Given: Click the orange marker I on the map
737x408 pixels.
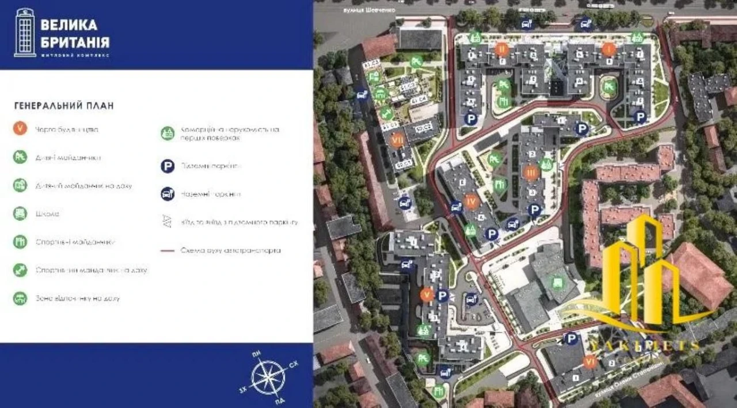Looking at the screenshot, I should [x=609, y=49].
